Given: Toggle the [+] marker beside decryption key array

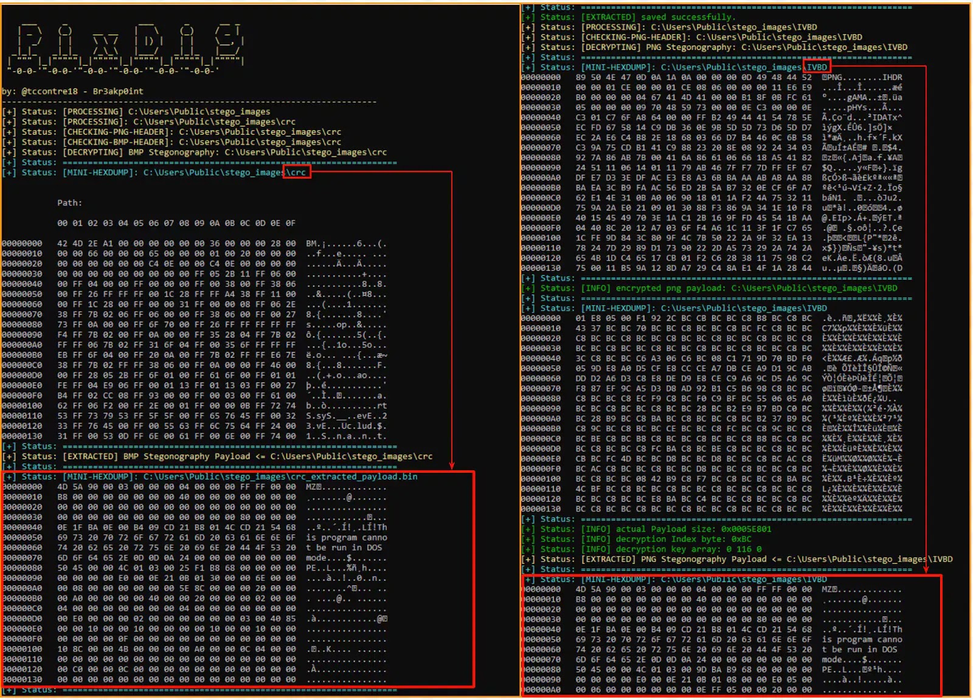Looking at the screenshot, I should 528,549.
